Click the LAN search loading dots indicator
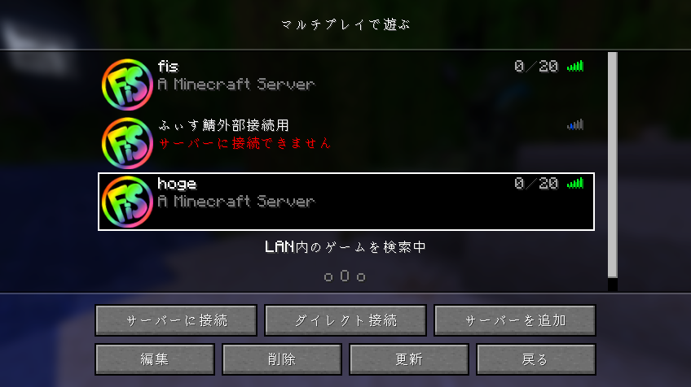Screen dimensions: 691x387 (x=345, y=276)
